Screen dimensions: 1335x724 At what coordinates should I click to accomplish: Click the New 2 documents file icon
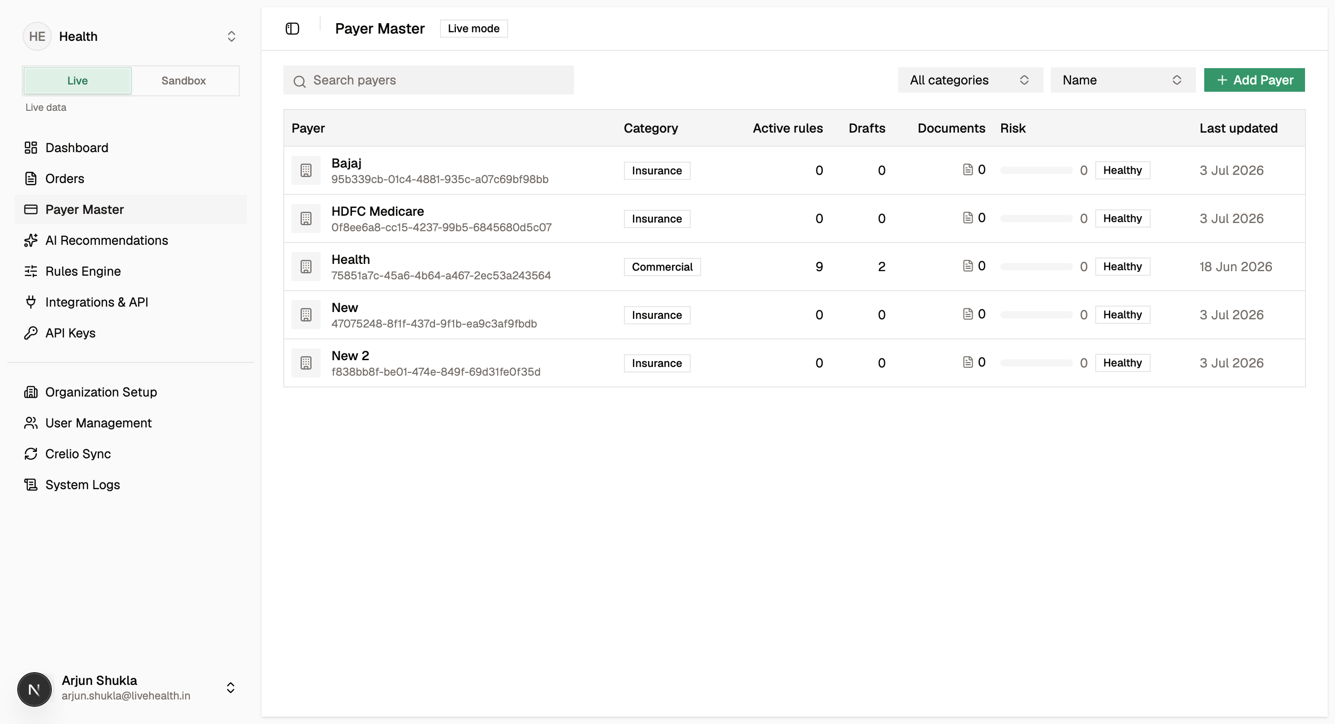pyautogui.click(x=968, y=362)
